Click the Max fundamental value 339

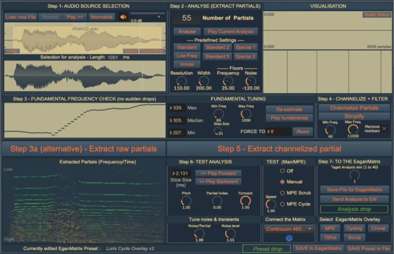pos(177,108)
